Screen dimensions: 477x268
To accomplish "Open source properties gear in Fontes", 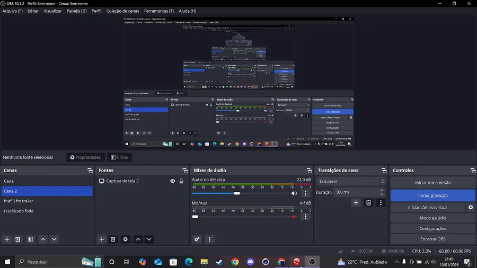I will [x=125, y=239].
